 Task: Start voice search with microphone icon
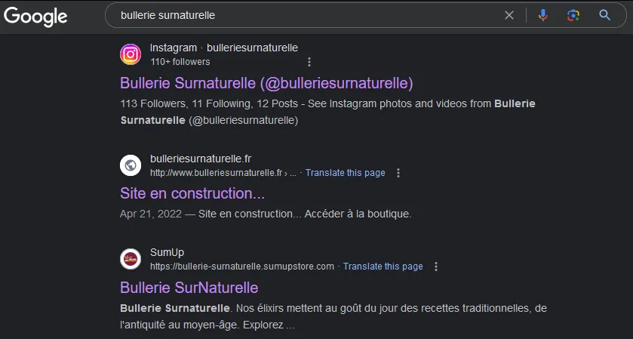click(x=543, y=15)
